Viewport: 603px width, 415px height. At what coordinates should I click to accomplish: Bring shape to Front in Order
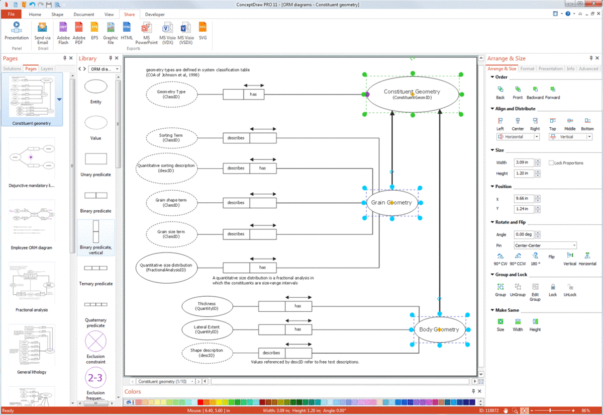pyautogui.click(x=518, y=90)
